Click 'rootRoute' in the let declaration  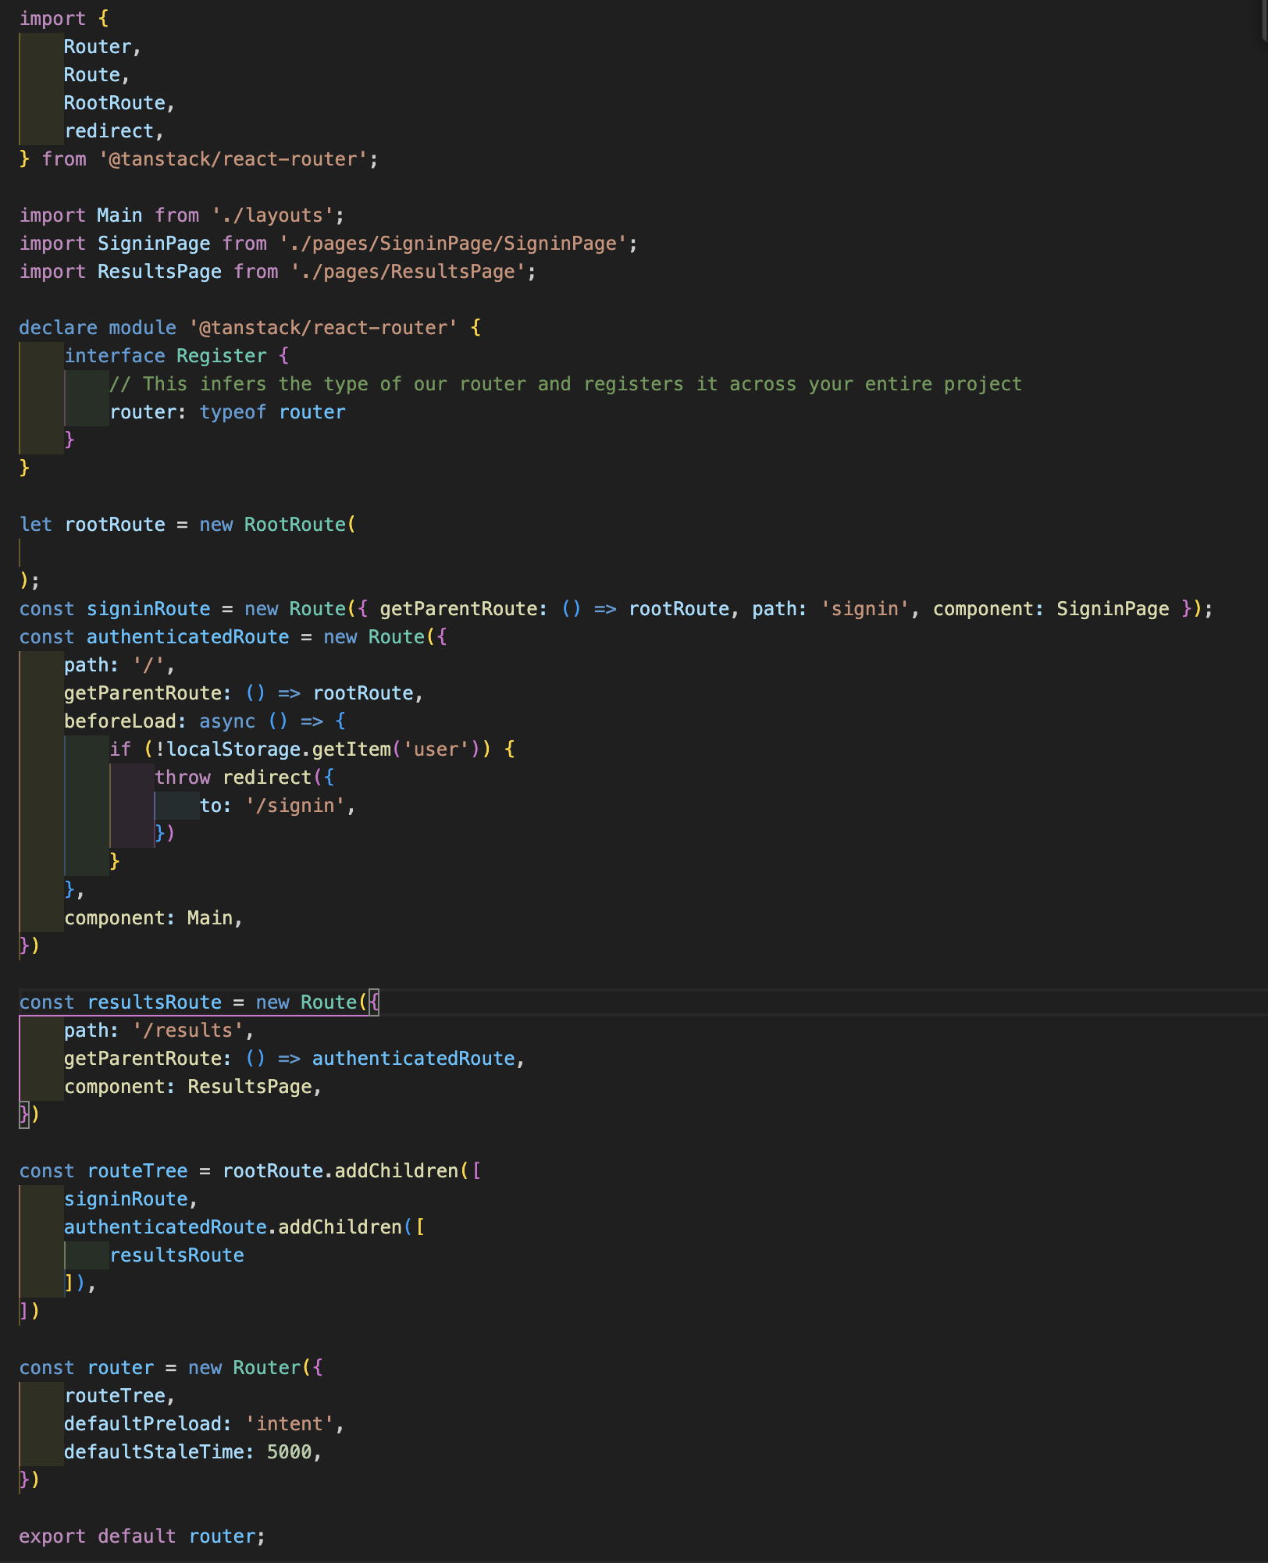115,525
